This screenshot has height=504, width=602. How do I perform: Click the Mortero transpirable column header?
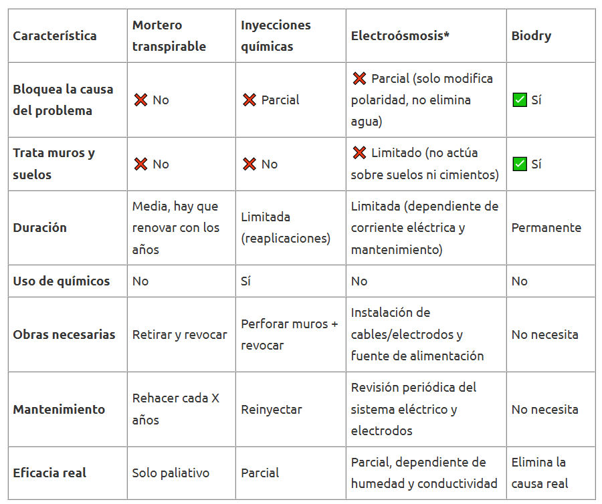coord(169,36)
